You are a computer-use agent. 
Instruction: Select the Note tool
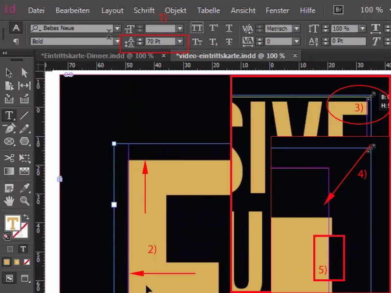pyautogui.click(x=9, y=188)
